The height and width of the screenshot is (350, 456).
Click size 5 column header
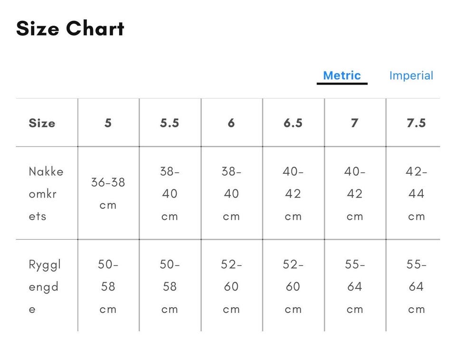[x=108, y=123]
